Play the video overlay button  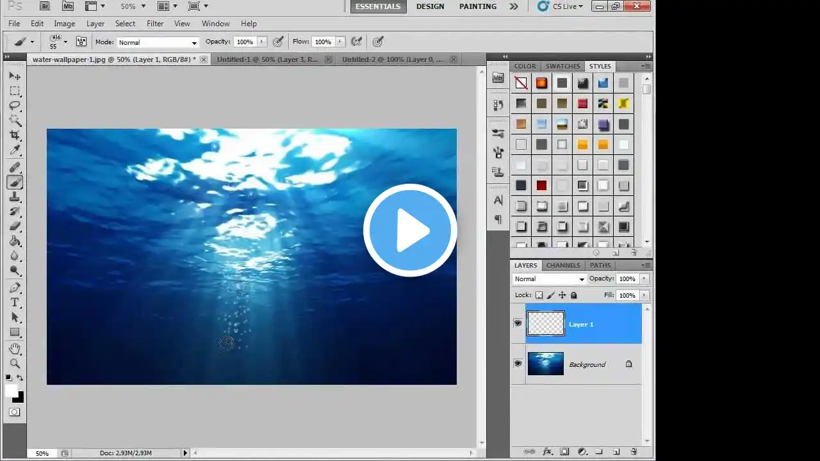click(410, 230)
